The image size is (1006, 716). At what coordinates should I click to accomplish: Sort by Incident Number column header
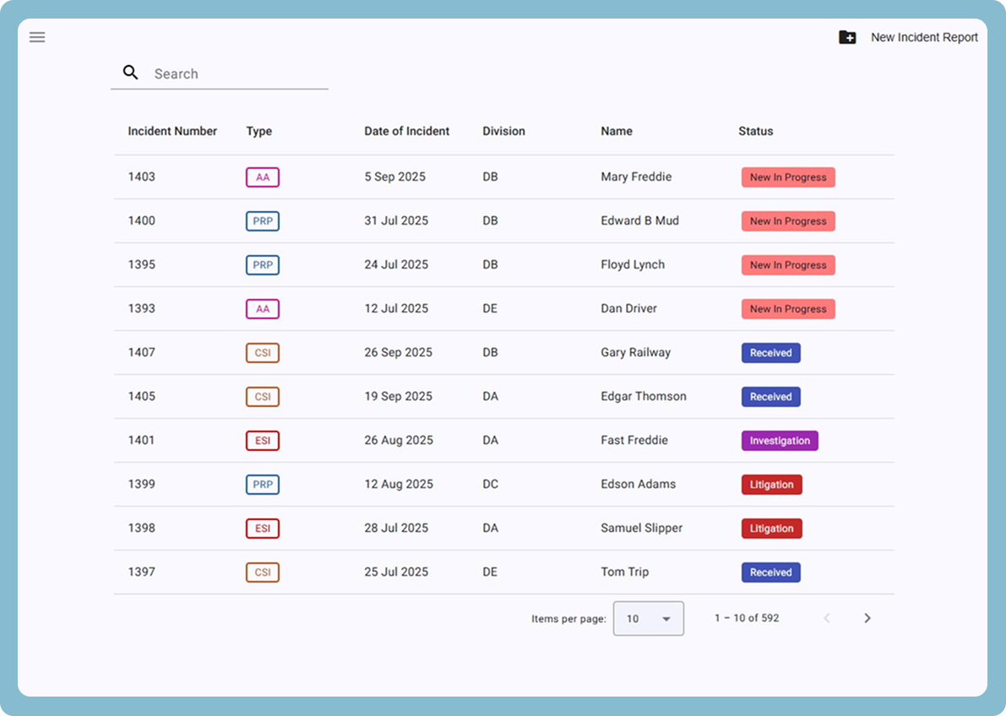(x=172, y=131)
